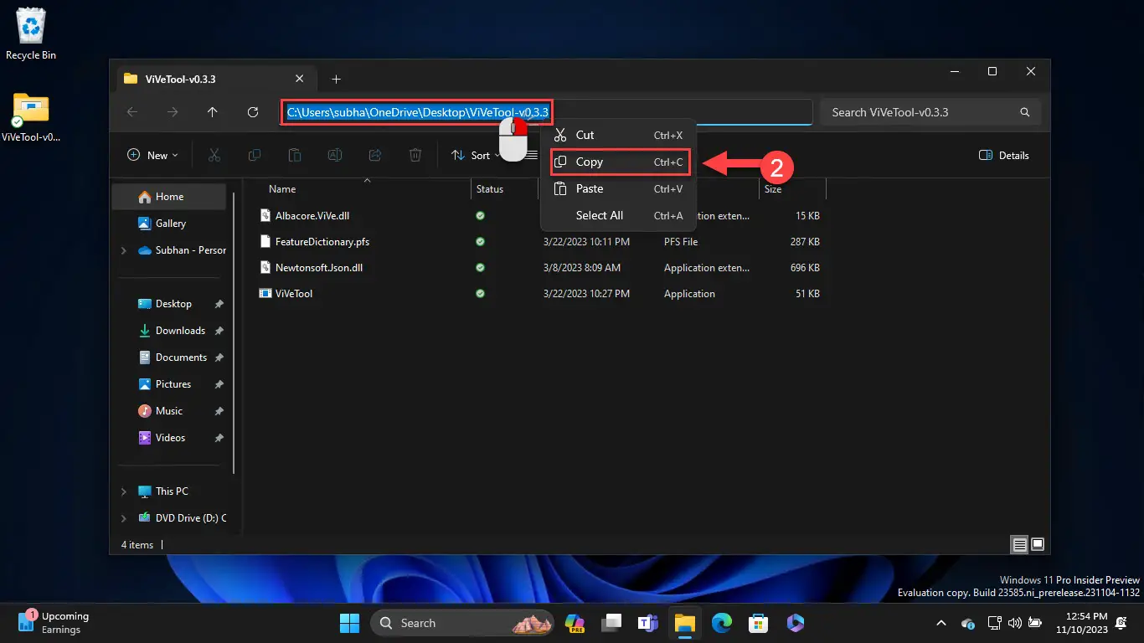This screenshot has height=643, width=1144.
Task: Open Desktop quick access folder
Action: pos(173,304)
